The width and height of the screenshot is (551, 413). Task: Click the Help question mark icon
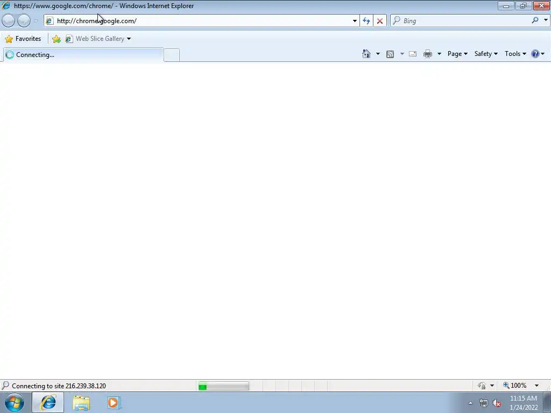click(535, 54)
